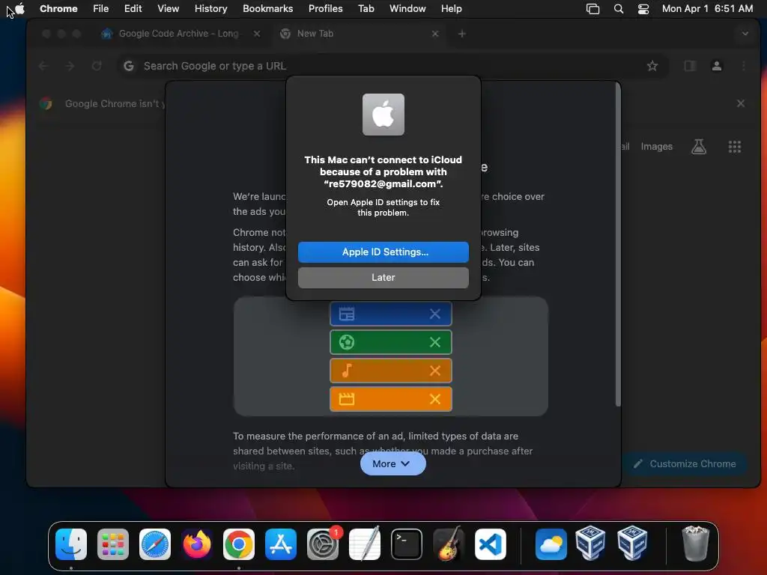Expand the tab search chevron
This screenshot has height=575, width=767.
pos(745,34)
